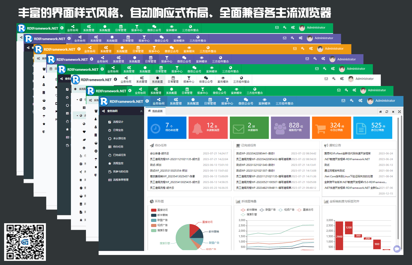Click the refresh icon in the front window's tab toolbar
The image size is (412, 265).
tap(387, 112)
